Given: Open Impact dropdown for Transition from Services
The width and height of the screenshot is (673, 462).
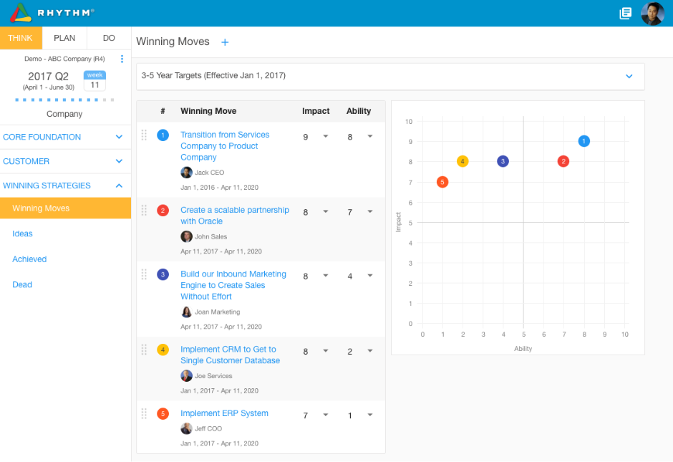Looking at the screenshot, I should tap(325, 137).
